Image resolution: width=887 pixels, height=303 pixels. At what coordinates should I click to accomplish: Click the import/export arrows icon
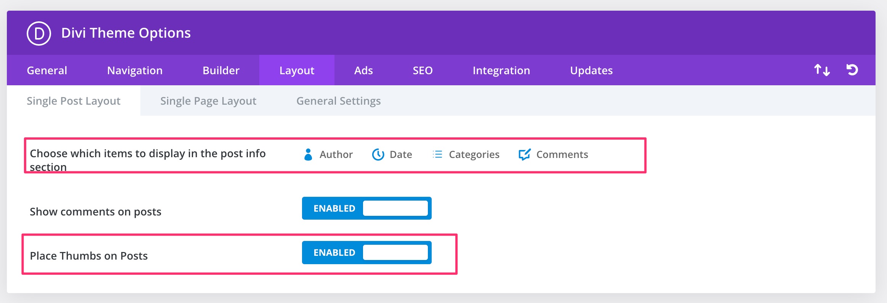click(x=822, y=70)
